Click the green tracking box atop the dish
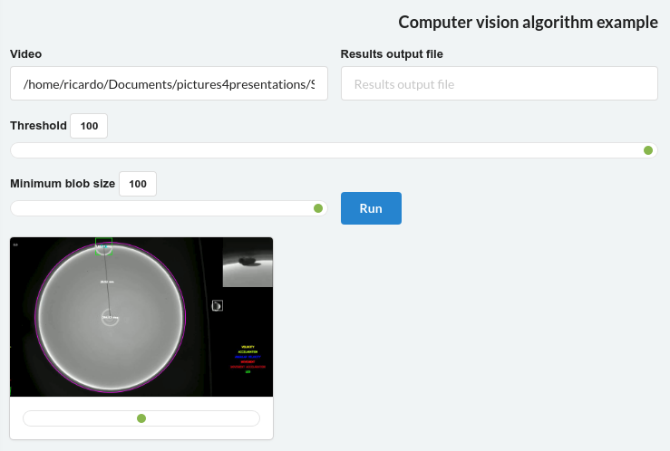The width and height of the screenshot is (670, 451). [x=104, y=246]
